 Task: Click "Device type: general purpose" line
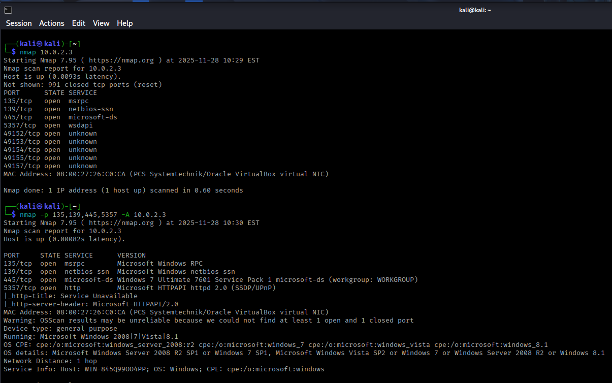(x=60, y=329)
